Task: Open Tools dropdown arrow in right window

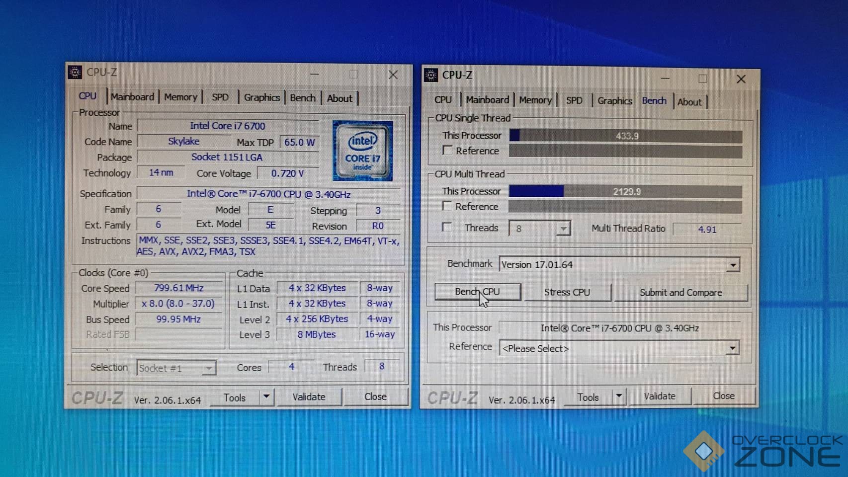Action: [619, 396]
